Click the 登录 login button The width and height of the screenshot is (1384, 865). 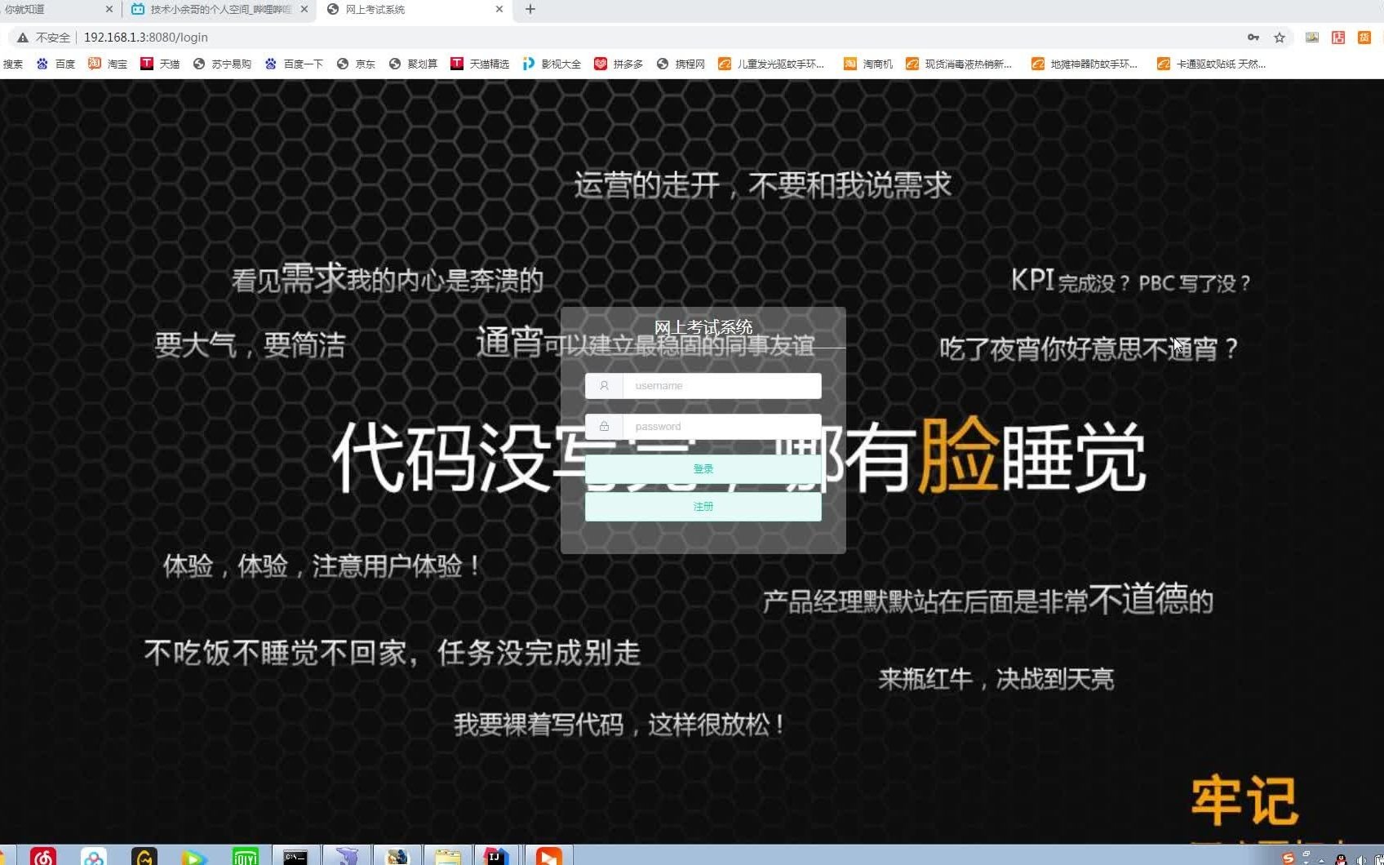coord(703,469)
